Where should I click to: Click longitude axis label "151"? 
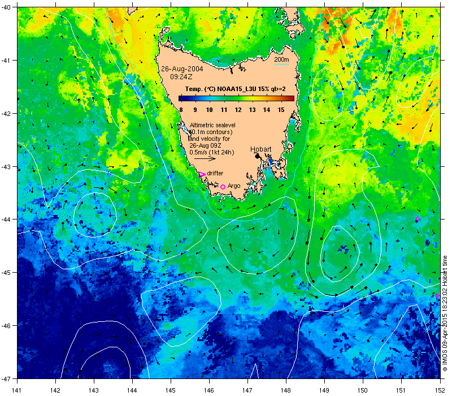click(402, 390)
